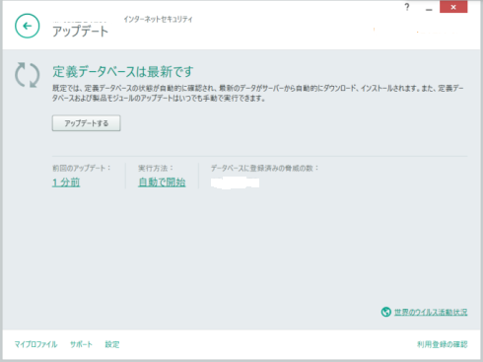Open サポート in footer
Screen dimensions: 483x362
pos(81,344)
